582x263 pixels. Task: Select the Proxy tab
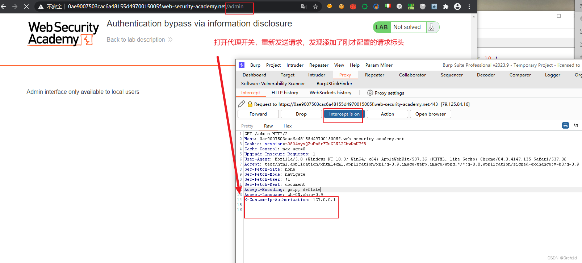coord(345,75)
